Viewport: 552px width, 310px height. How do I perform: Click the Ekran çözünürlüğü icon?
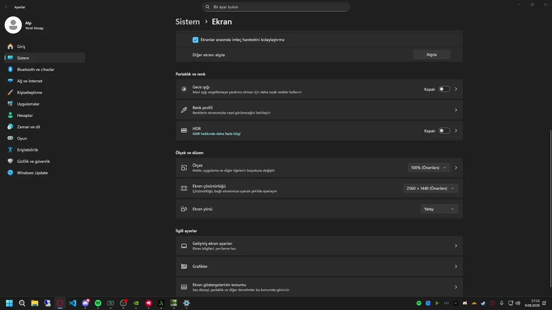click(184, 188)
